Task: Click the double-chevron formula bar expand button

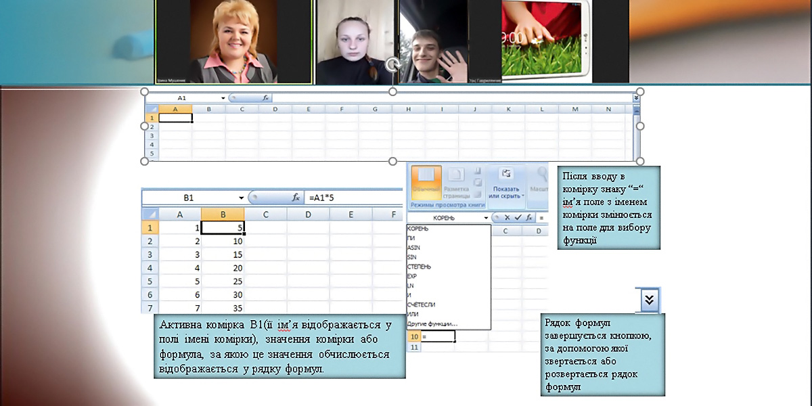Action: coord(649,300)
